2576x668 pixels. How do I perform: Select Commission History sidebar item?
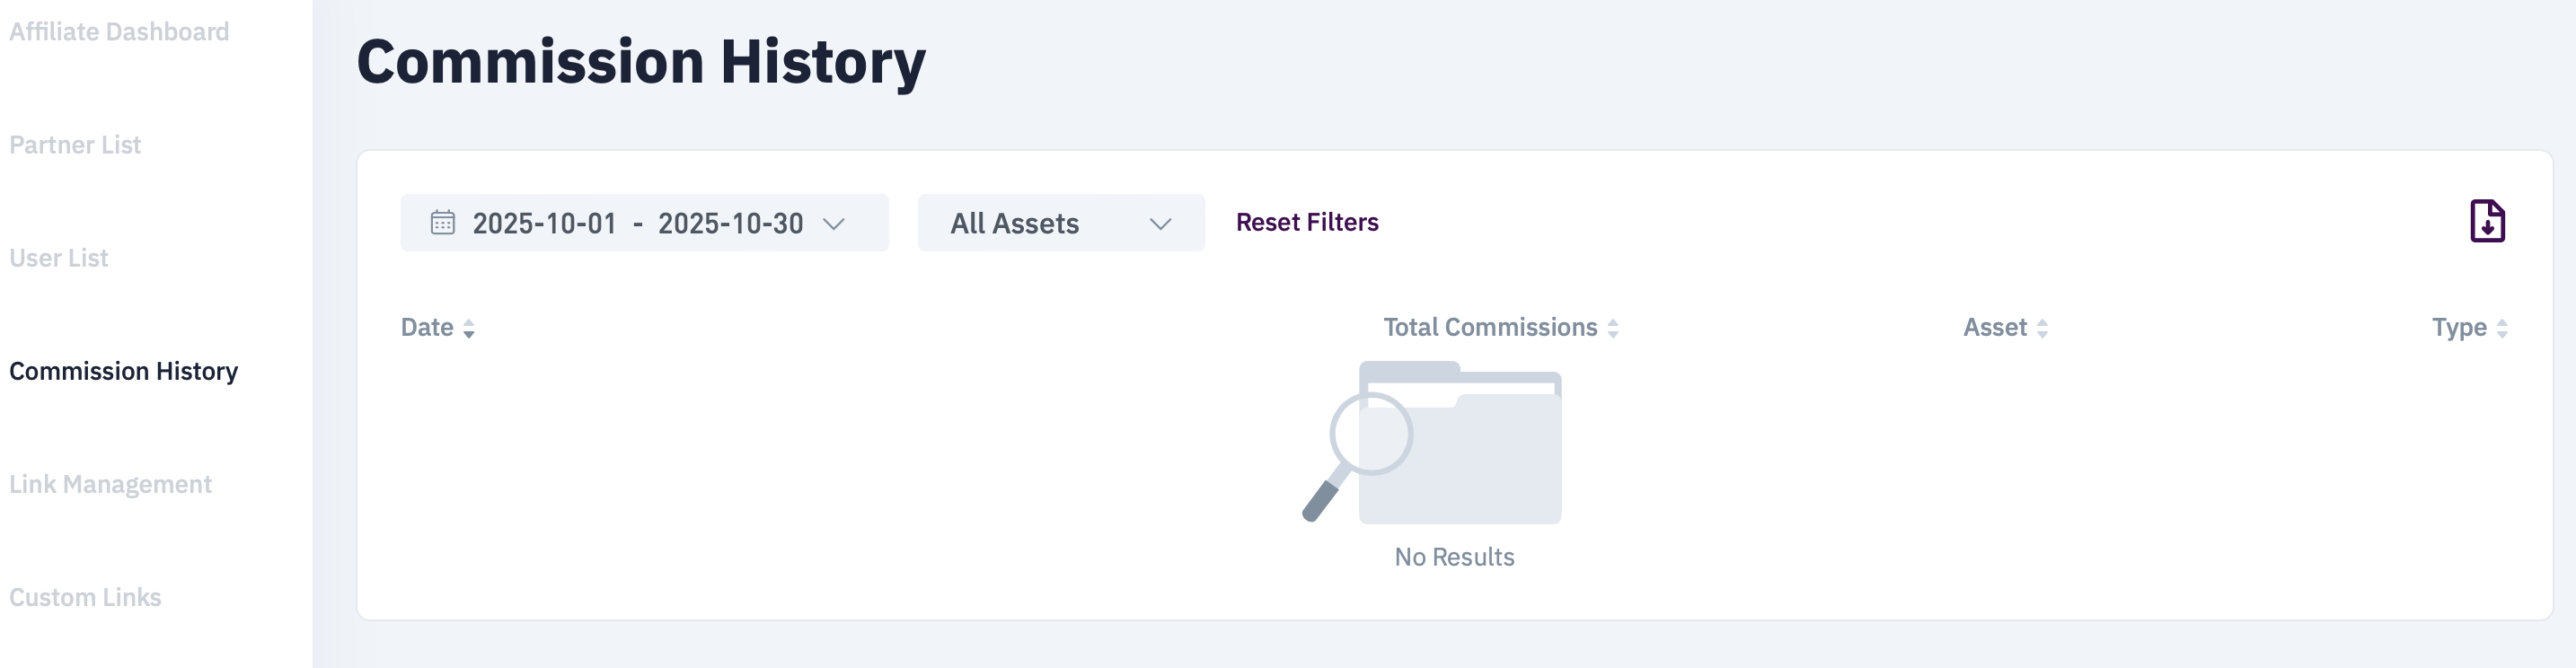coord(123,371)
